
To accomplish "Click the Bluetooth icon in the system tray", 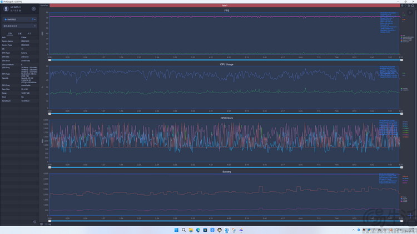I will [359, 230].
